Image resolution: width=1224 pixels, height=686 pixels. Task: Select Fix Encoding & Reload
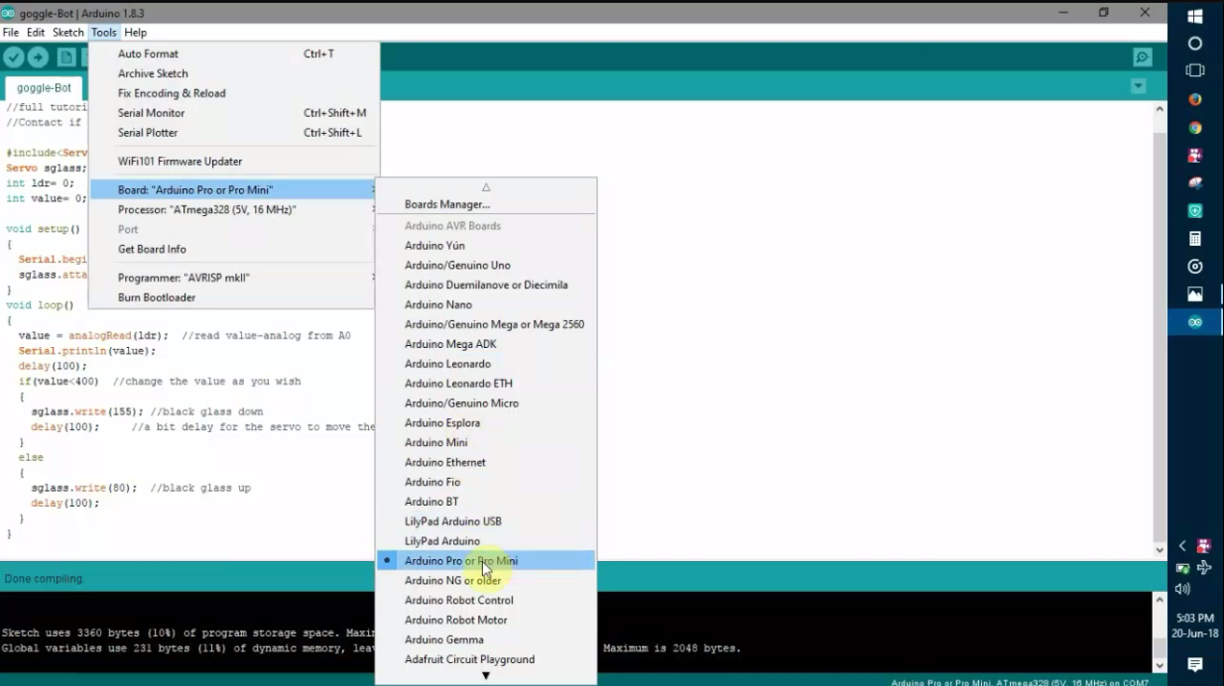click(234, 93)
